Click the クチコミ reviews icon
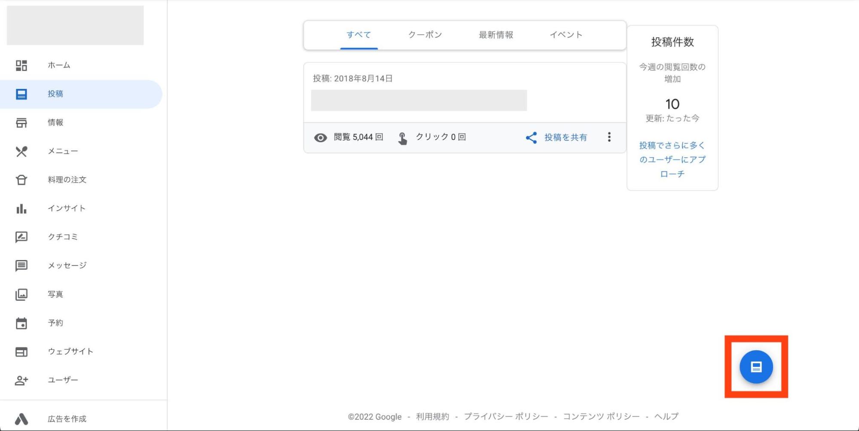 point(21,237)
